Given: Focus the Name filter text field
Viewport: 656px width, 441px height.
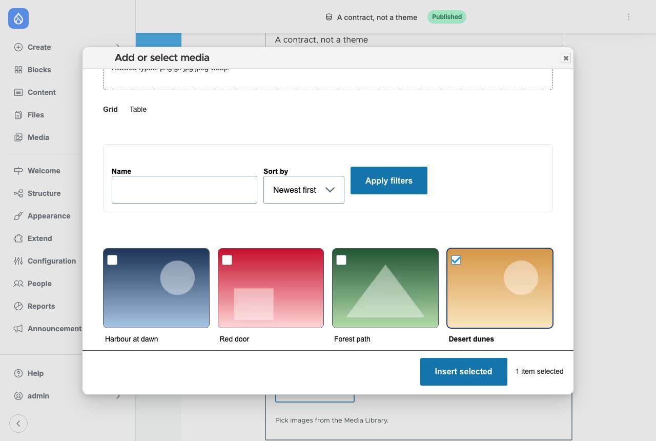Looking at the screenshot, I should (184, 190).
